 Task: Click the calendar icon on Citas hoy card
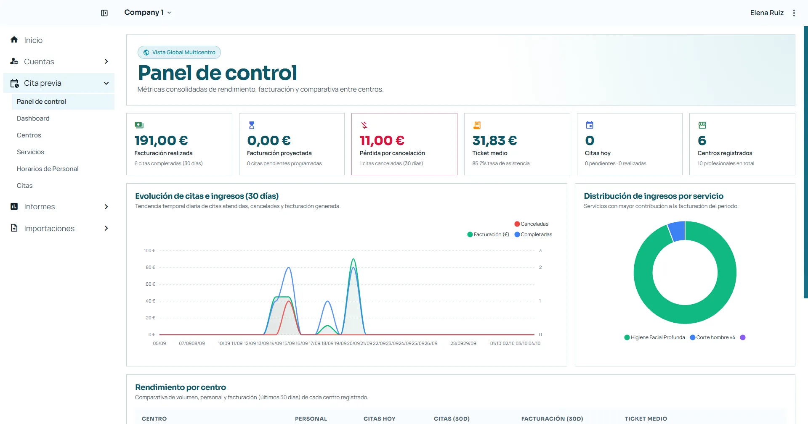(590, 125)
